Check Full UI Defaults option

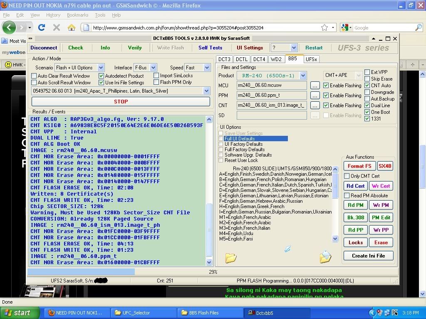221,139
